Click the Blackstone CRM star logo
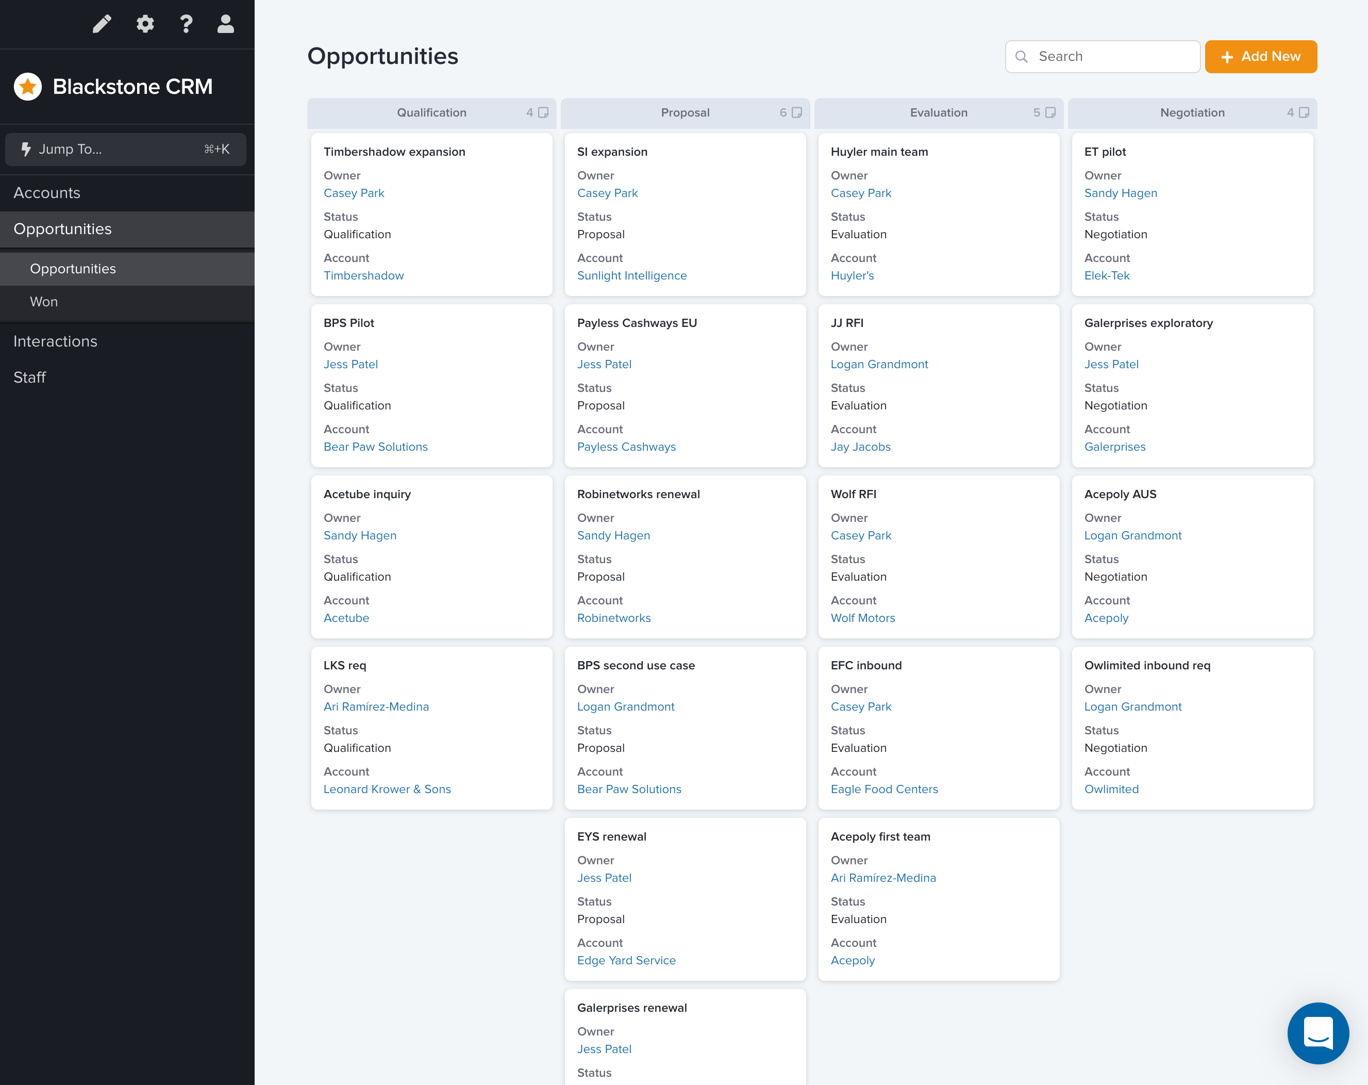The image size is (1368, 1085). click(28, 86)
